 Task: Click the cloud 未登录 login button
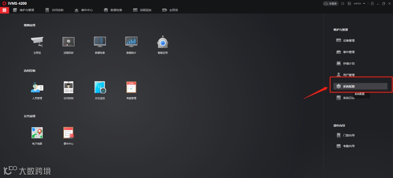pos(330,4)
